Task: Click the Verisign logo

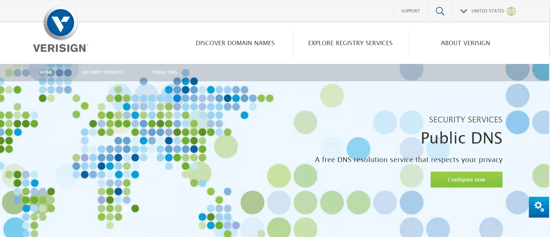Action: [61, 30]
